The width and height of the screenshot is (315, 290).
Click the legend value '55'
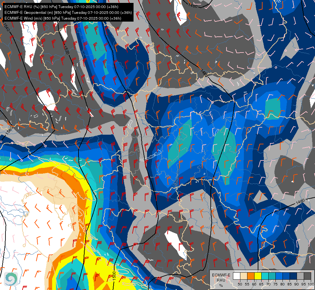(247, 285)
